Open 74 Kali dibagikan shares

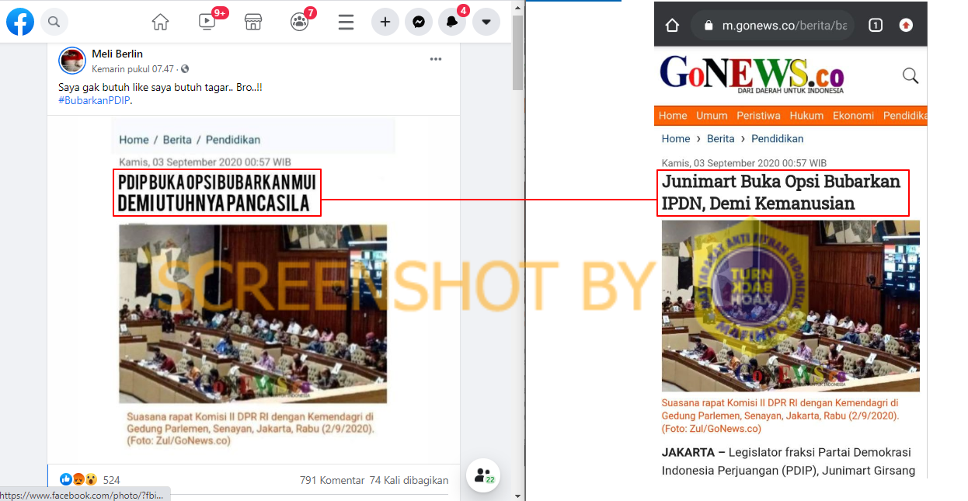(409, 480)
